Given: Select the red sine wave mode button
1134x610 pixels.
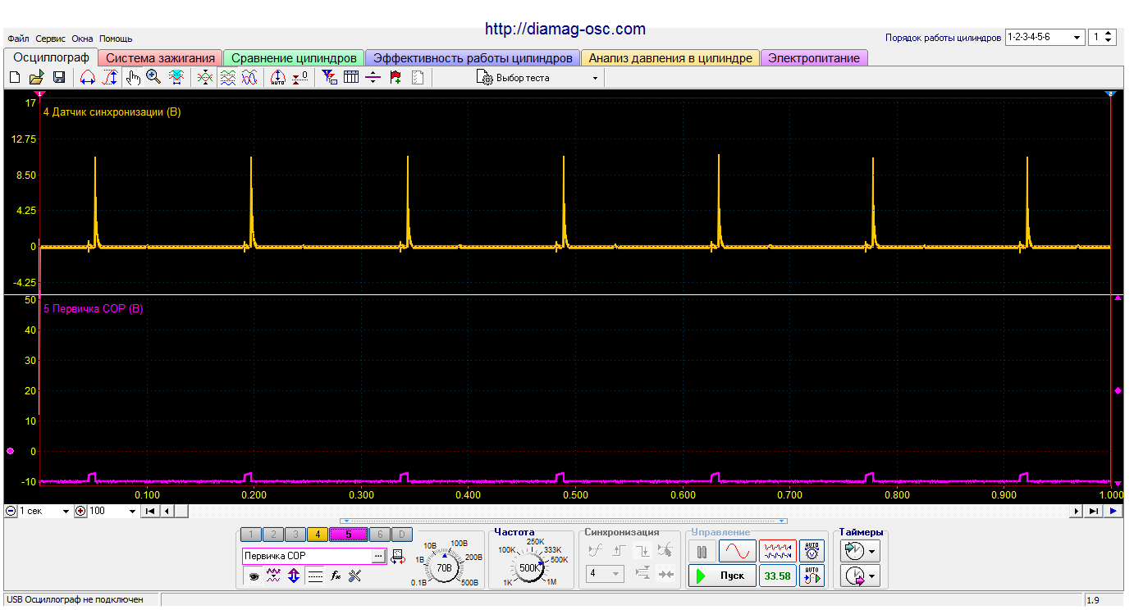Looking at the screenshot, I should point(738,552).
